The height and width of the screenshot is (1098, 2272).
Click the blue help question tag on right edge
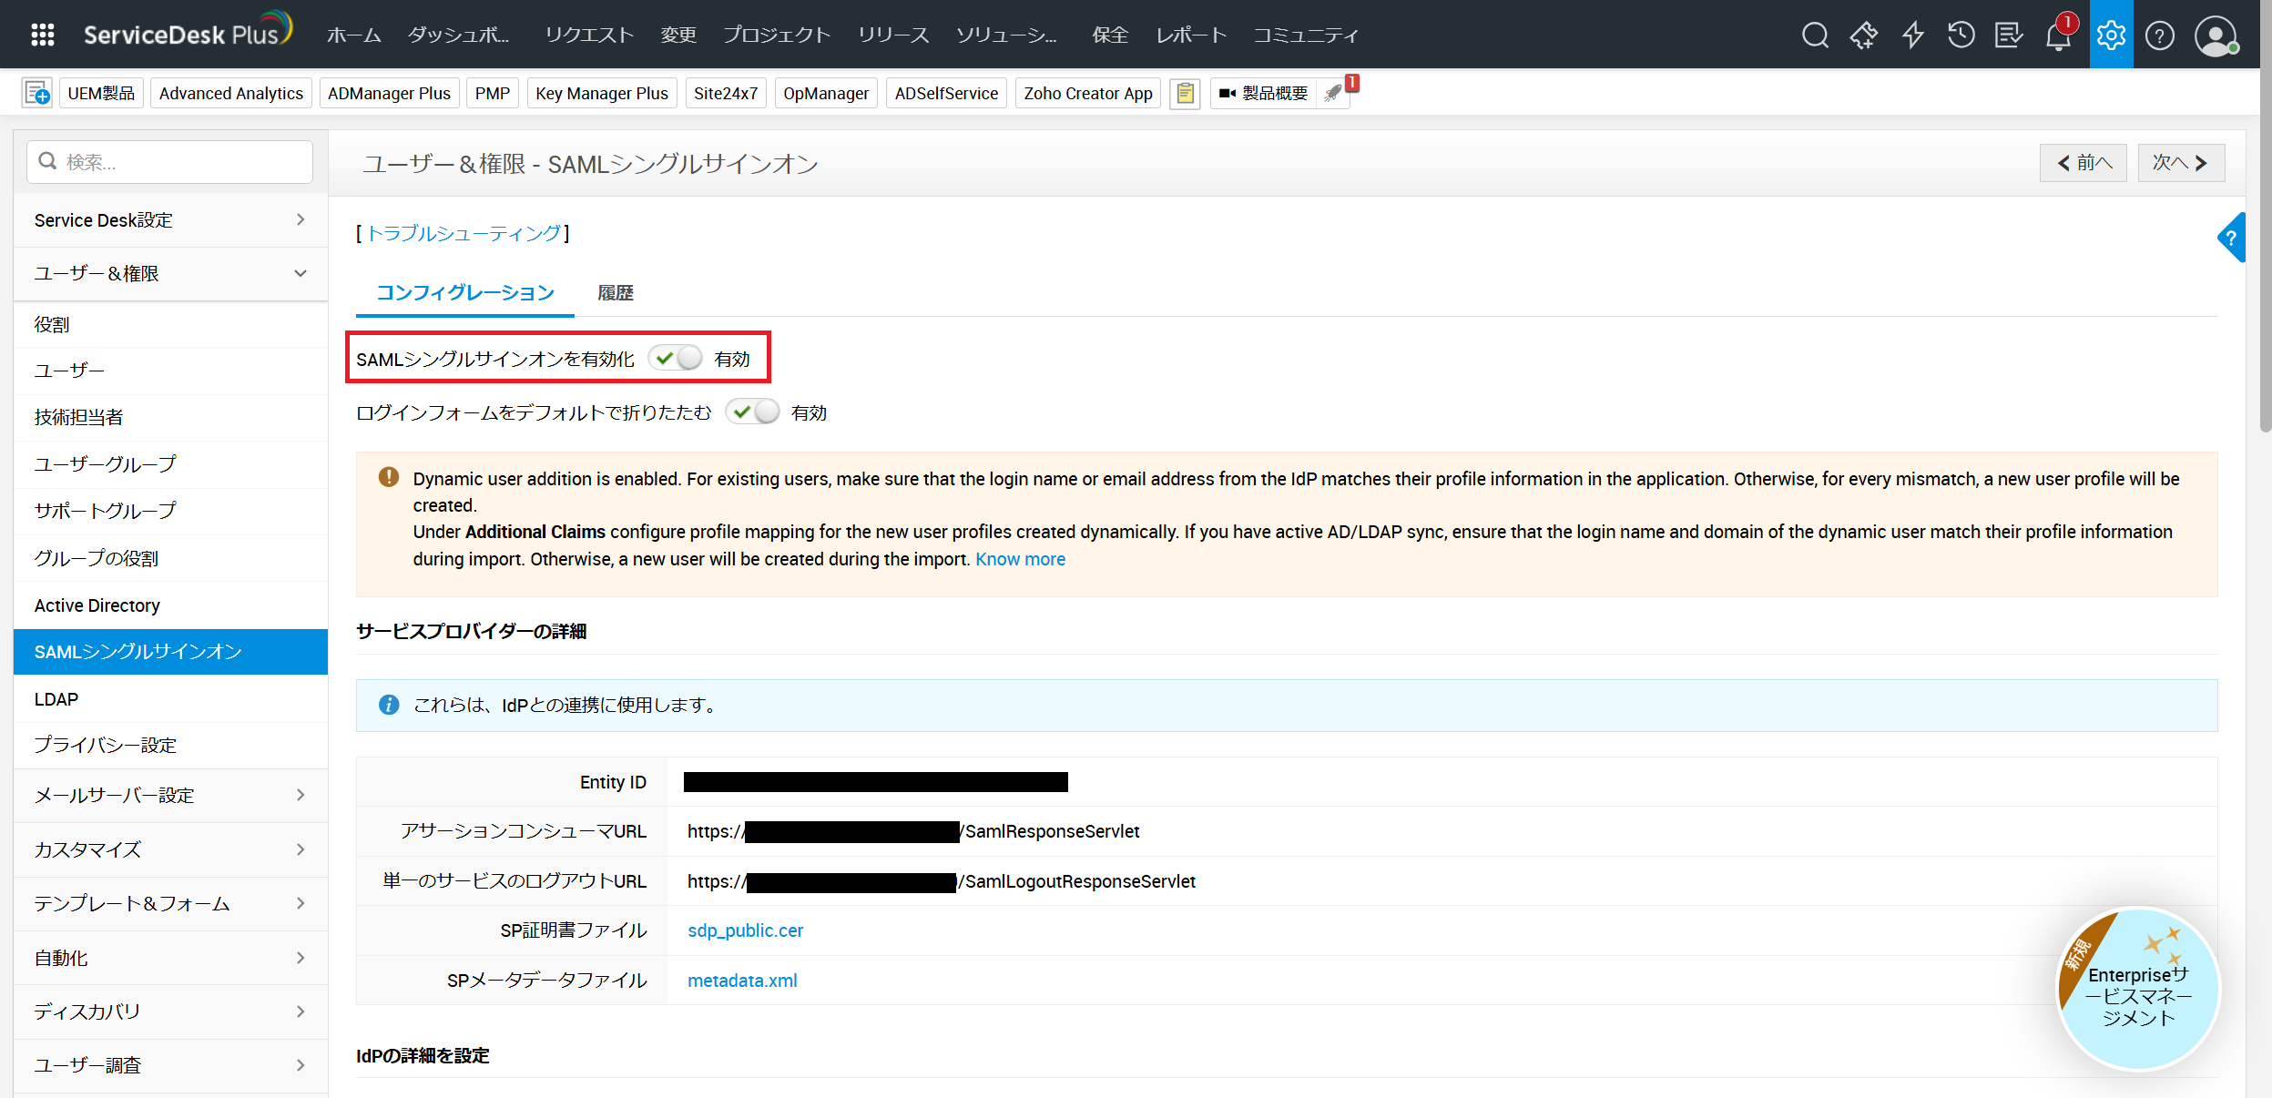pyautogui.click(x=2231, y=239)
